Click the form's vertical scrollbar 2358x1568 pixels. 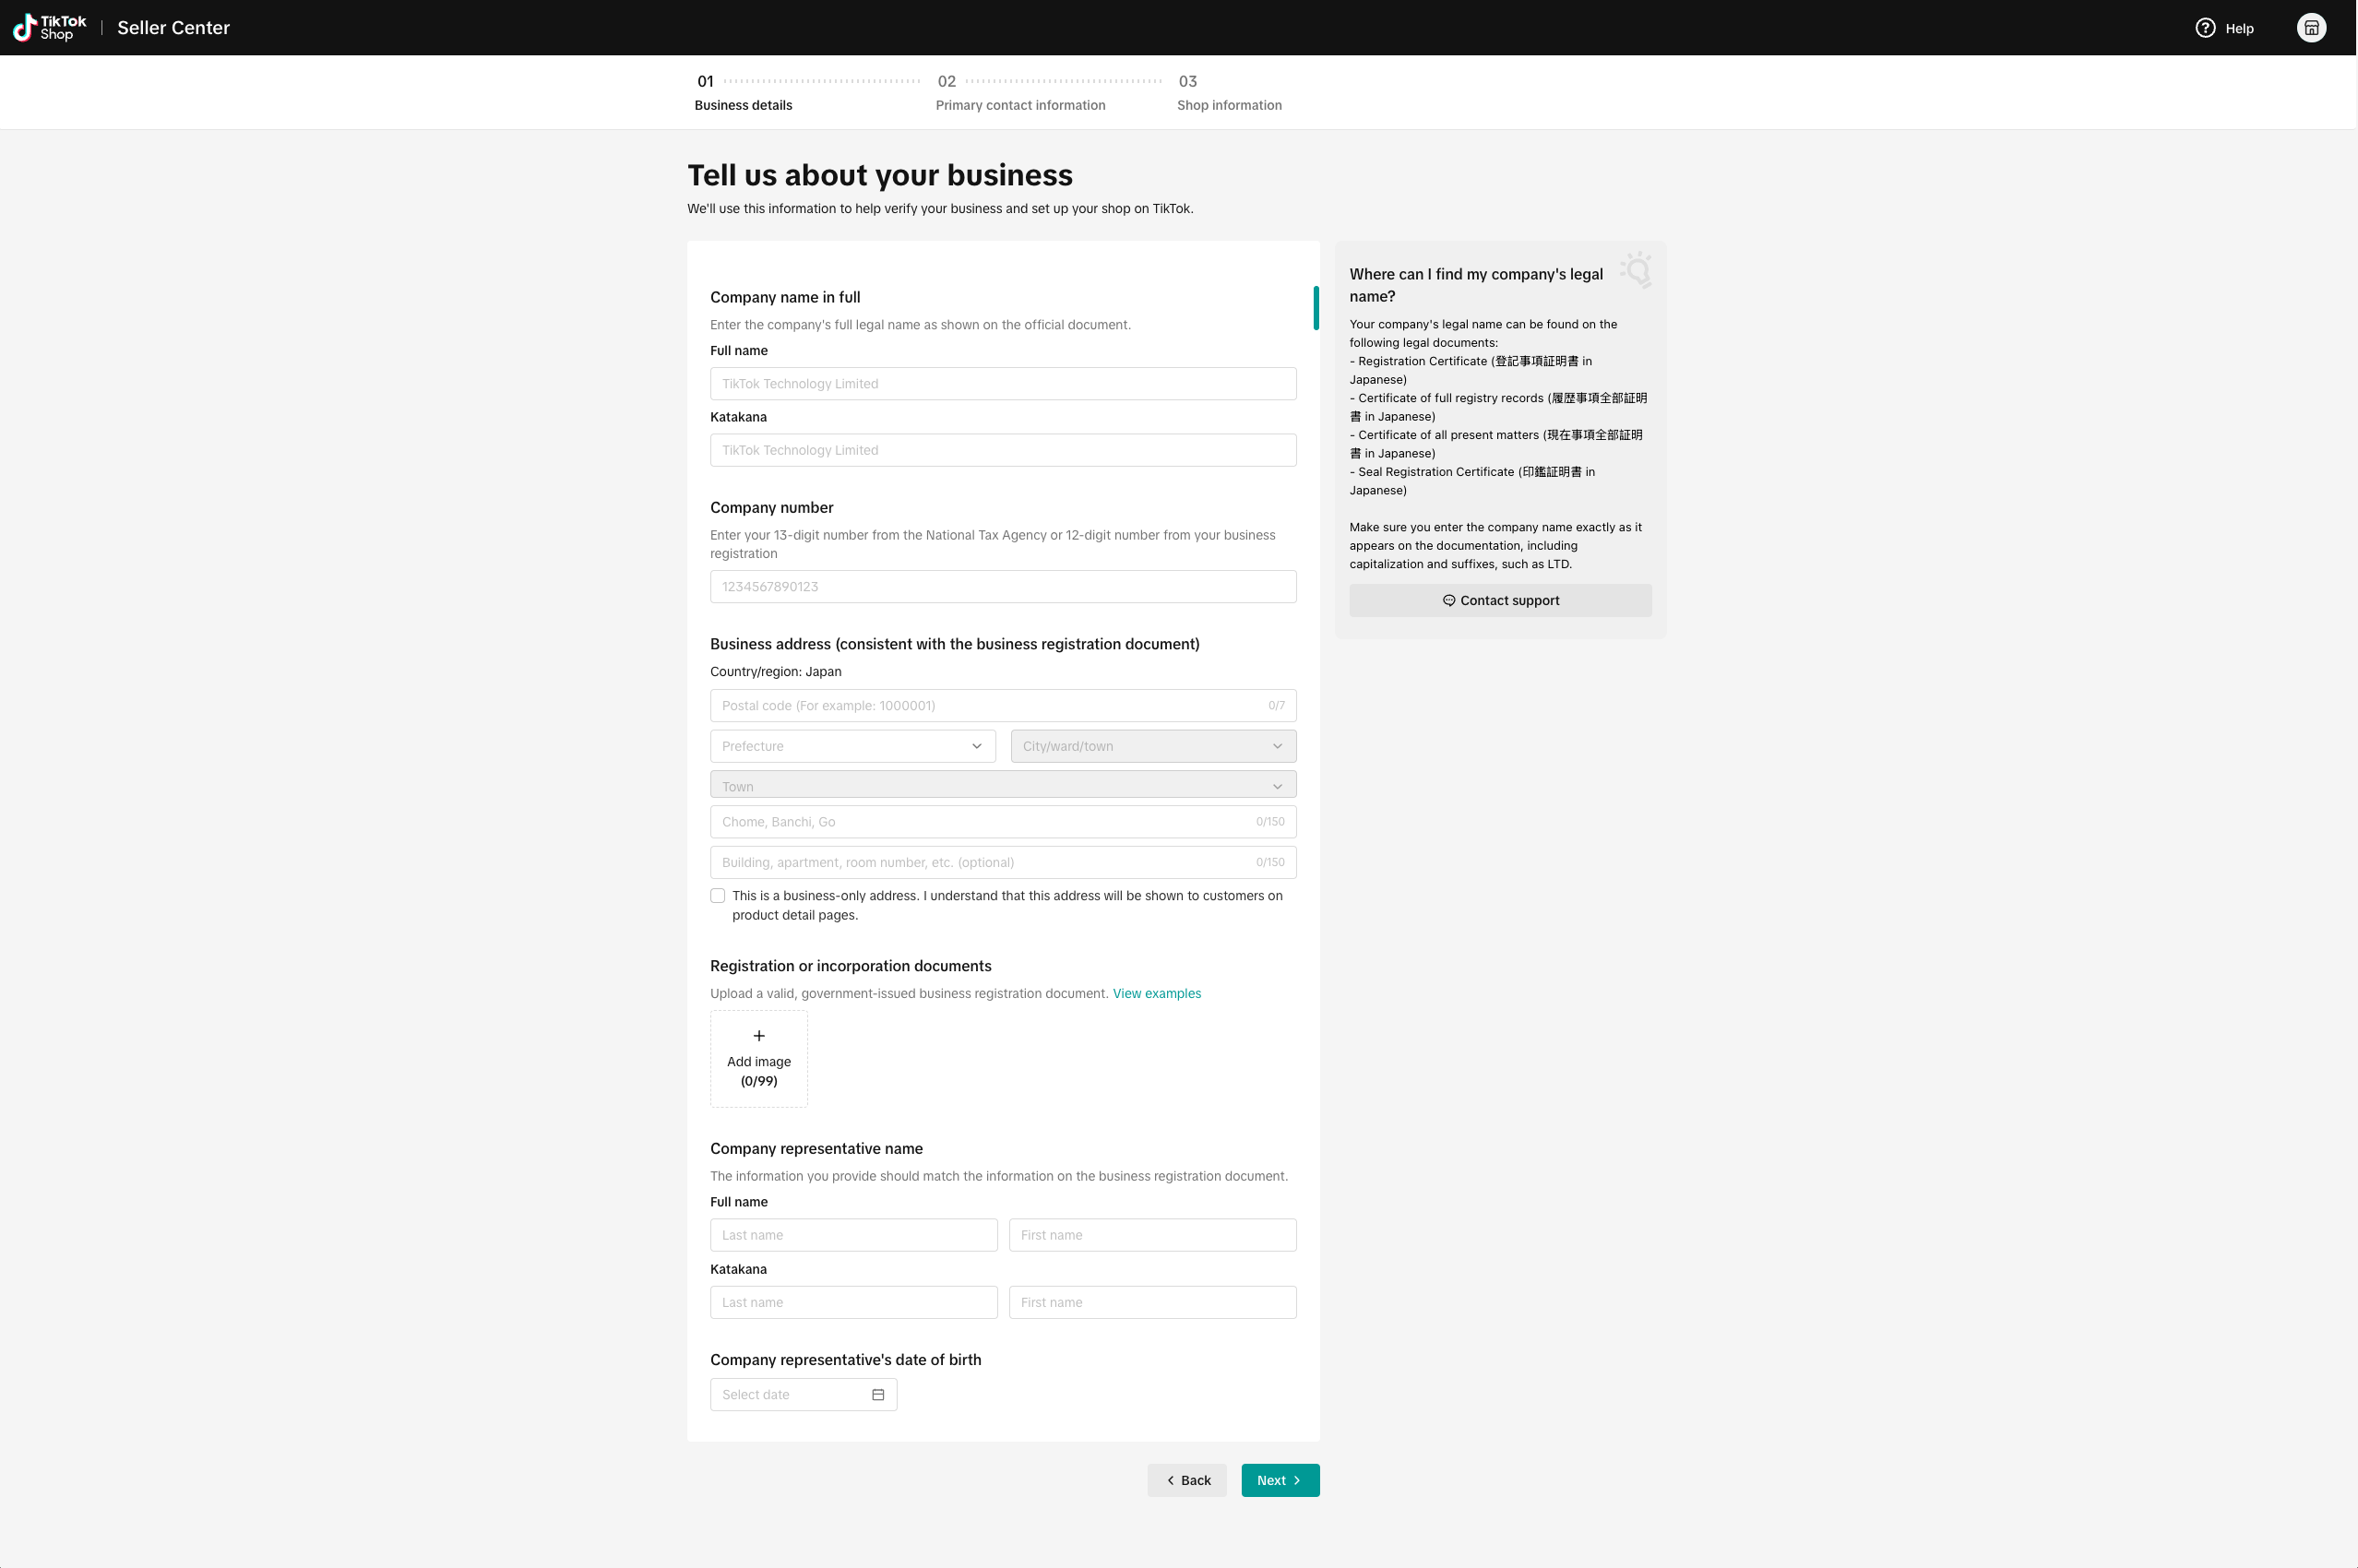[1316, 308]
